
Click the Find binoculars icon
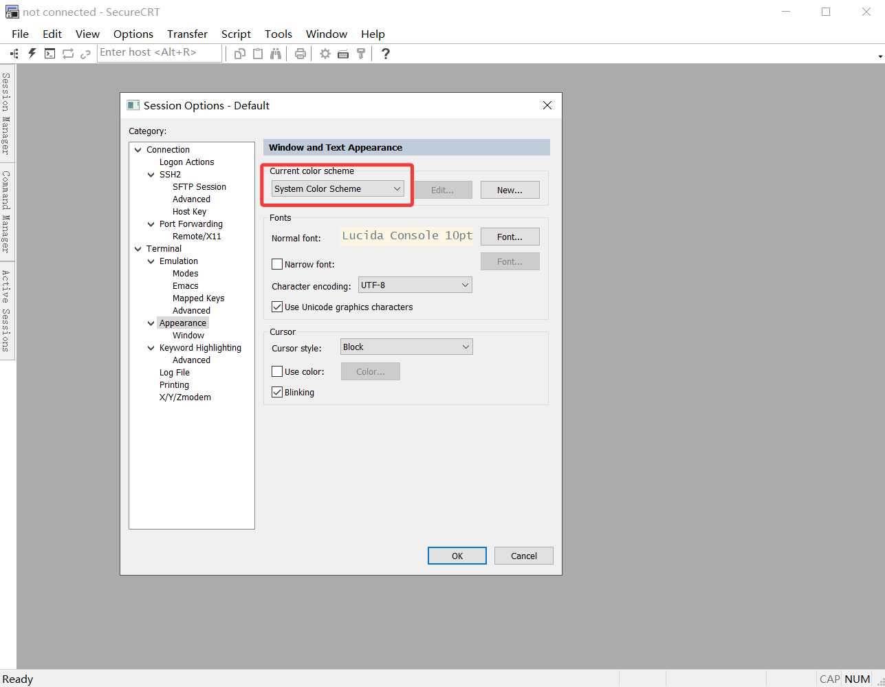click(x=275, y=54)
